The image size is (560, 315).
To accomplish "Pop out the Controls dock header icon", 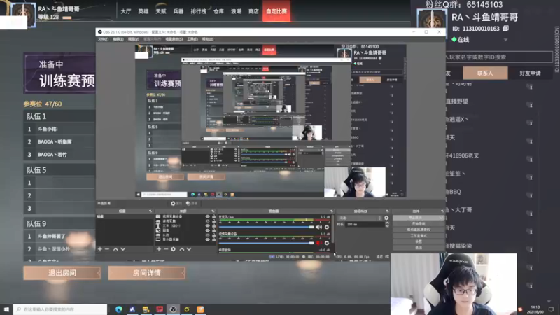I will 442,211.
